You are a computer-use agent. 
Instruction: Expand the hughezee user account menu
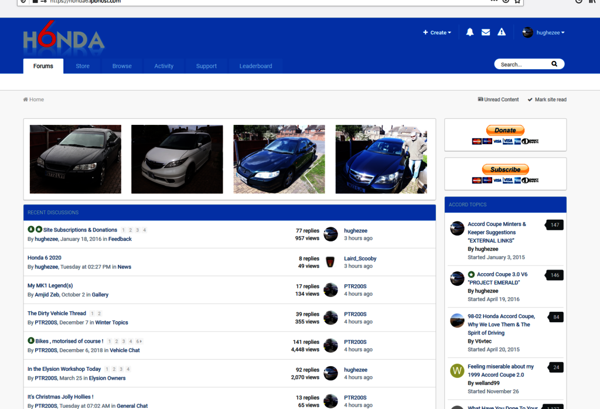pos(550,33)
